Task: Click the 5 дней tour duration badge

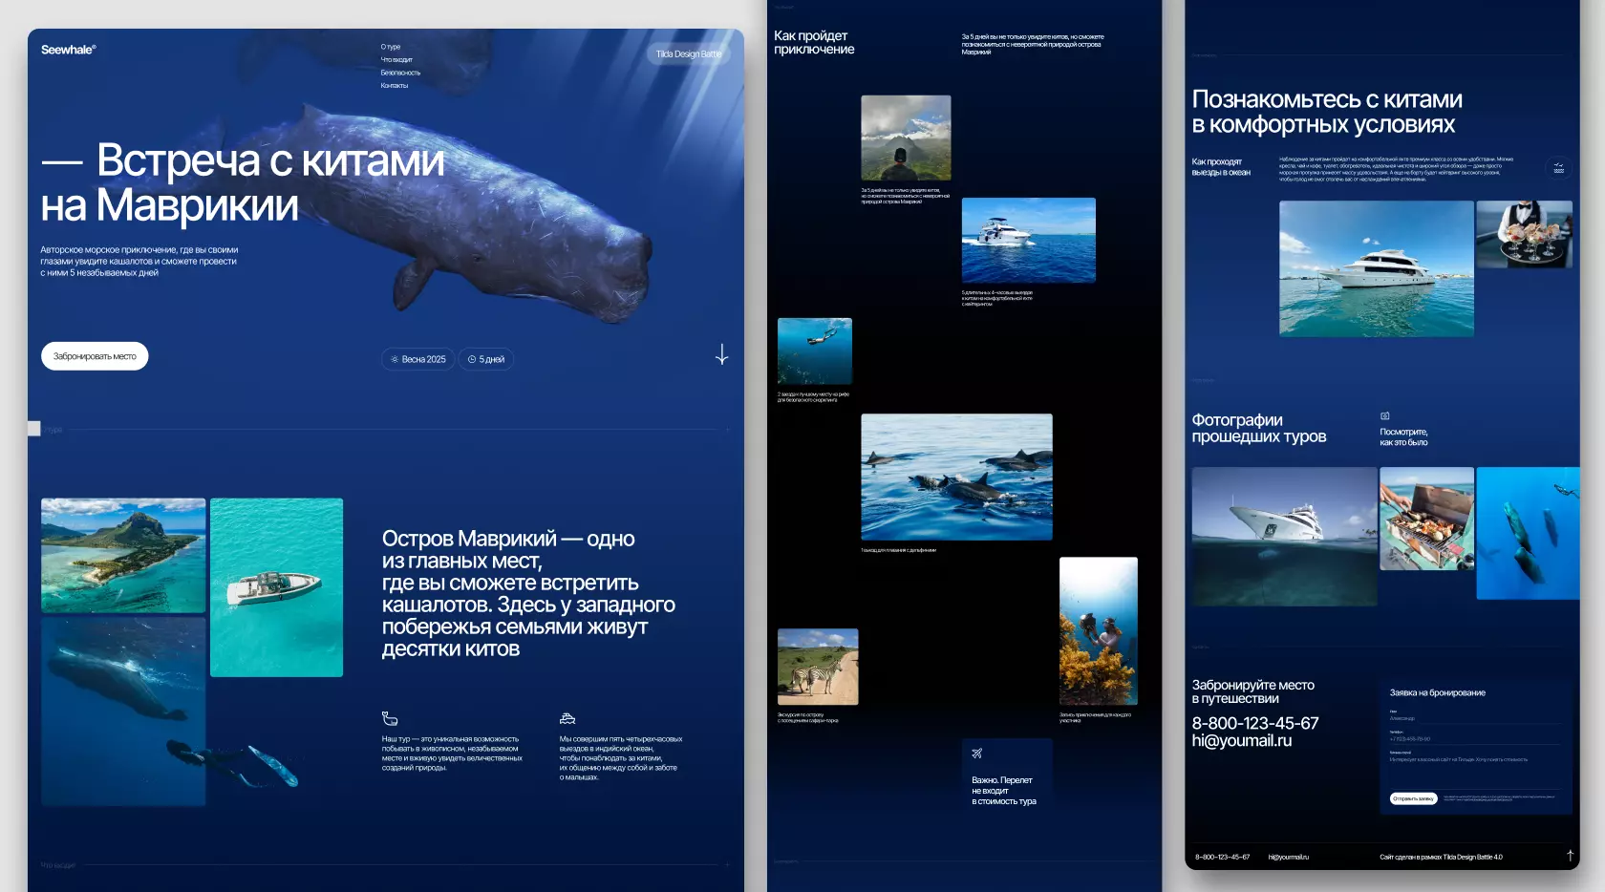Action: [x=486, y=359]
